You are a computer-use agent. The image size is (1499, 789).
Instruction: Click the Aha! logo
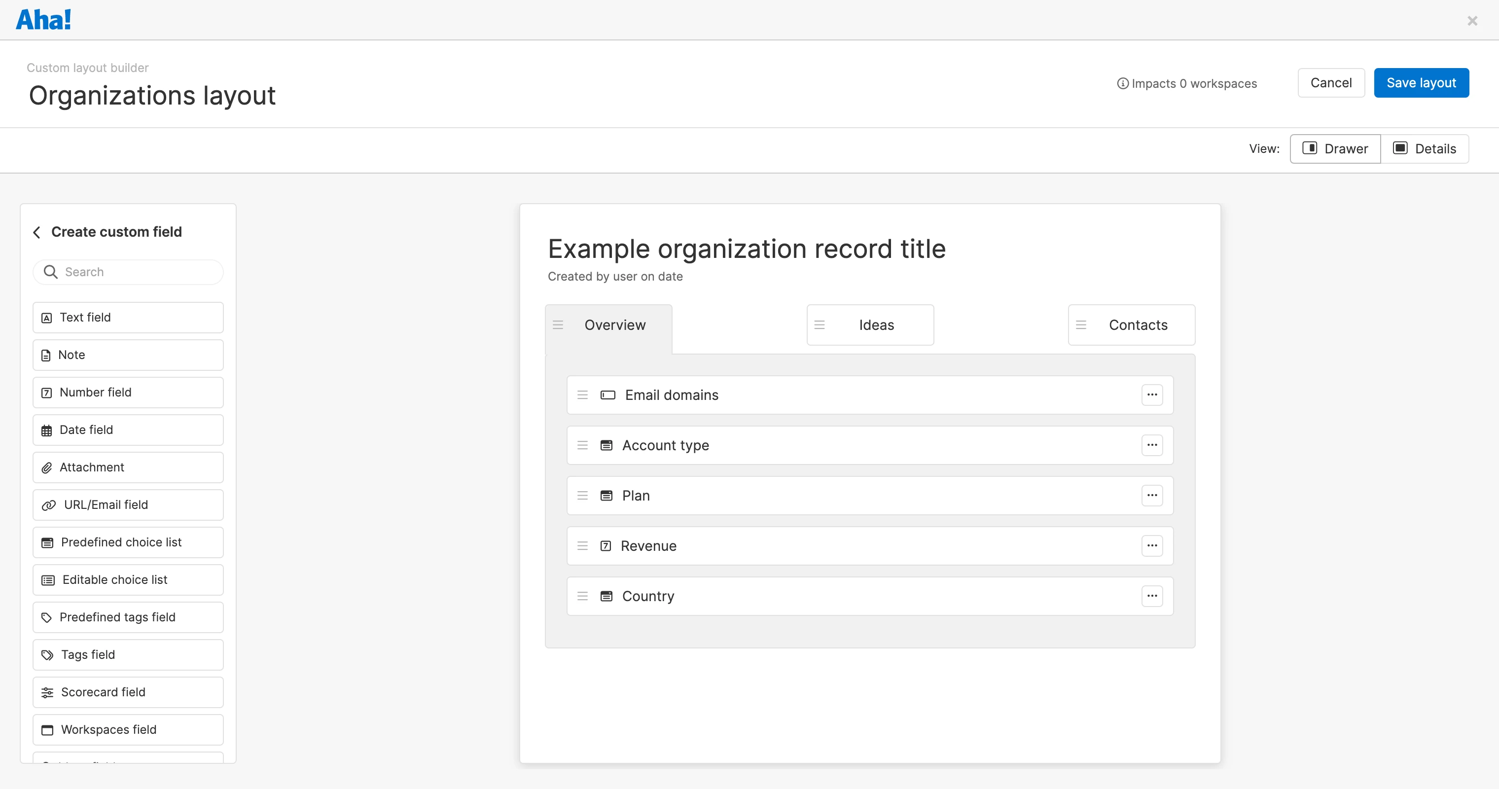pos(44,20)
